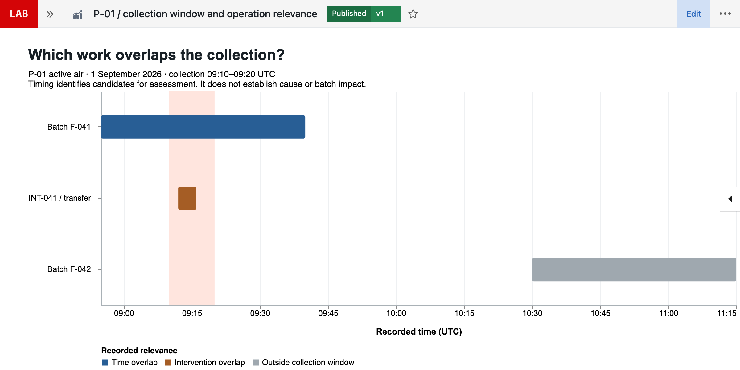Click the 'Outside collection window' legend label
Viewport: 740px width, 370px height.
308,362
